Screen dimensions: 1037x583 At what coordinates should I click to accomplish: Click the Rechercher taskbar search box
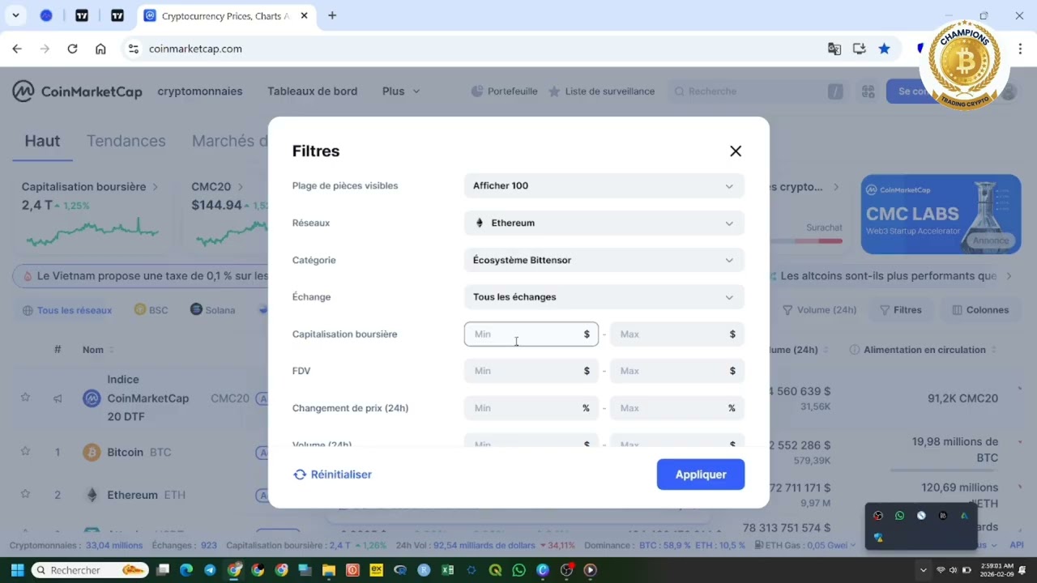pyautogui.click(x=90, y=570)
